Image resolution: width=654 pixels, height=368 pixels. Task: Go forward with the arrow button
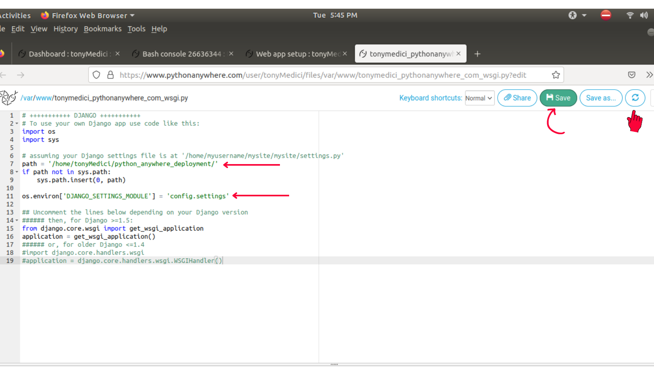click(21, 75)
